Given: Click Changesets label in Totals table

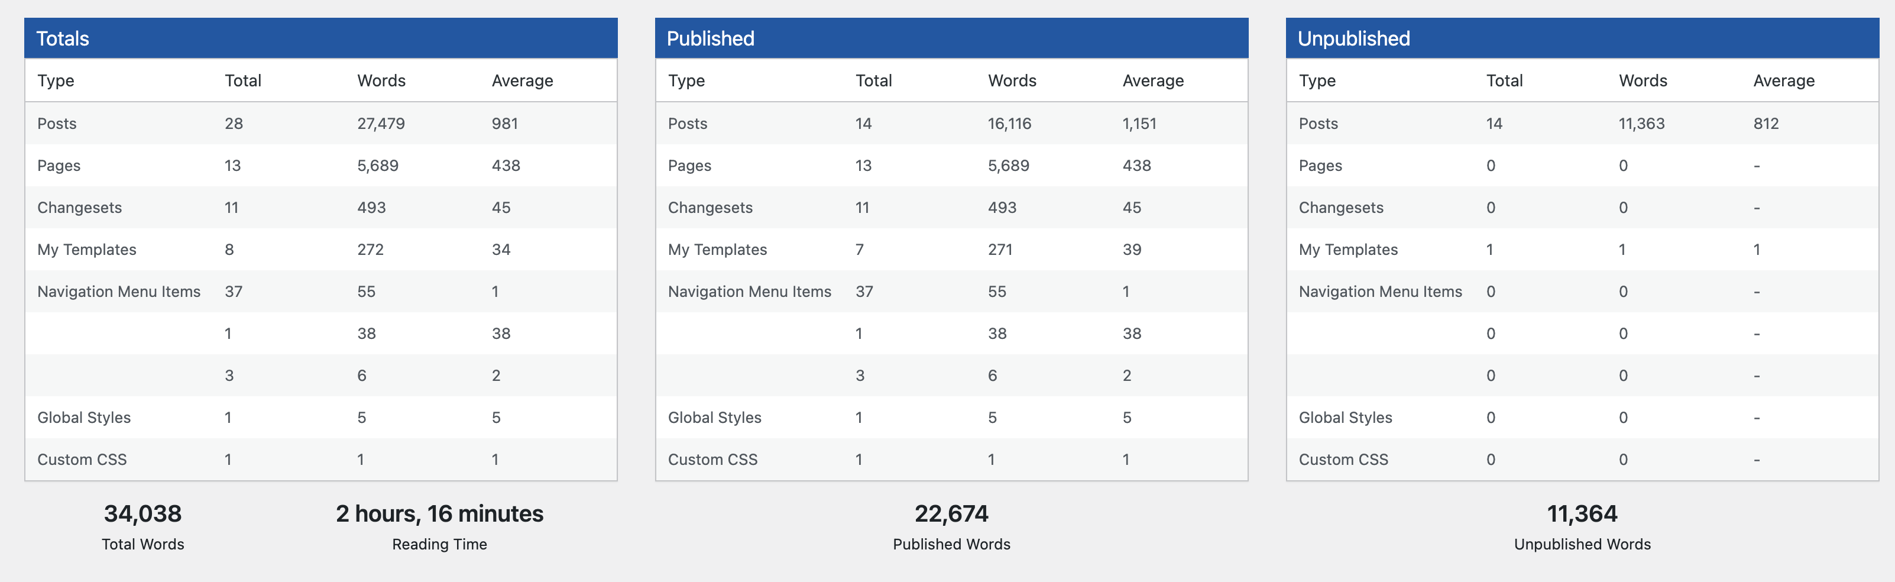Looking at the screenshot, I should [79, 208].
